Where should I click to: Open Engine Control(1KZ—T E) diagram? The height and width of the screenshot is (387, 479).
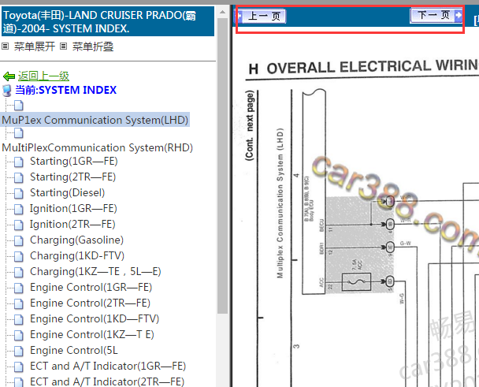[x=92, y=335]
